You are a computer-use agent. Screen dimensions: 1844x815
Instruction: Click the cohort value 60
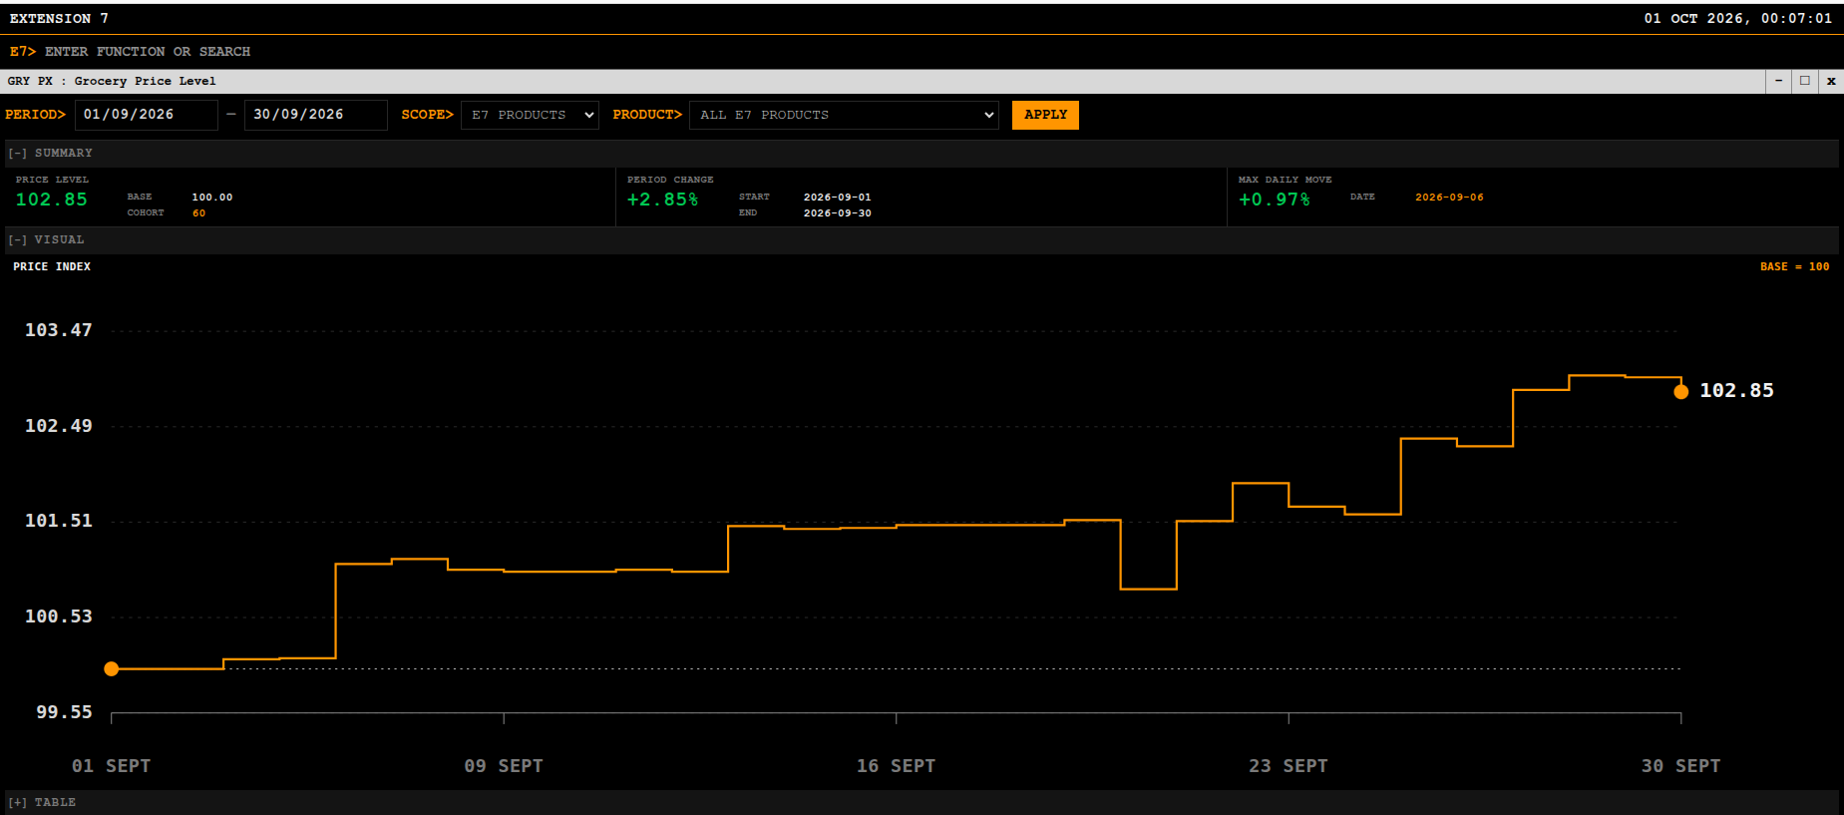pos(199,213)
